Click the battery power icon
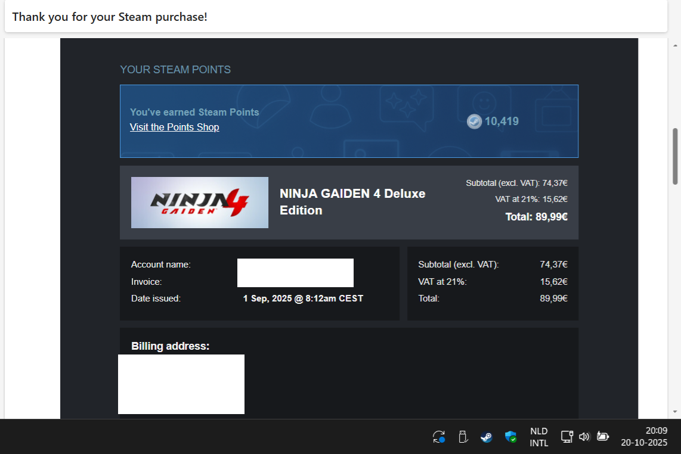 tap(603, 437)
